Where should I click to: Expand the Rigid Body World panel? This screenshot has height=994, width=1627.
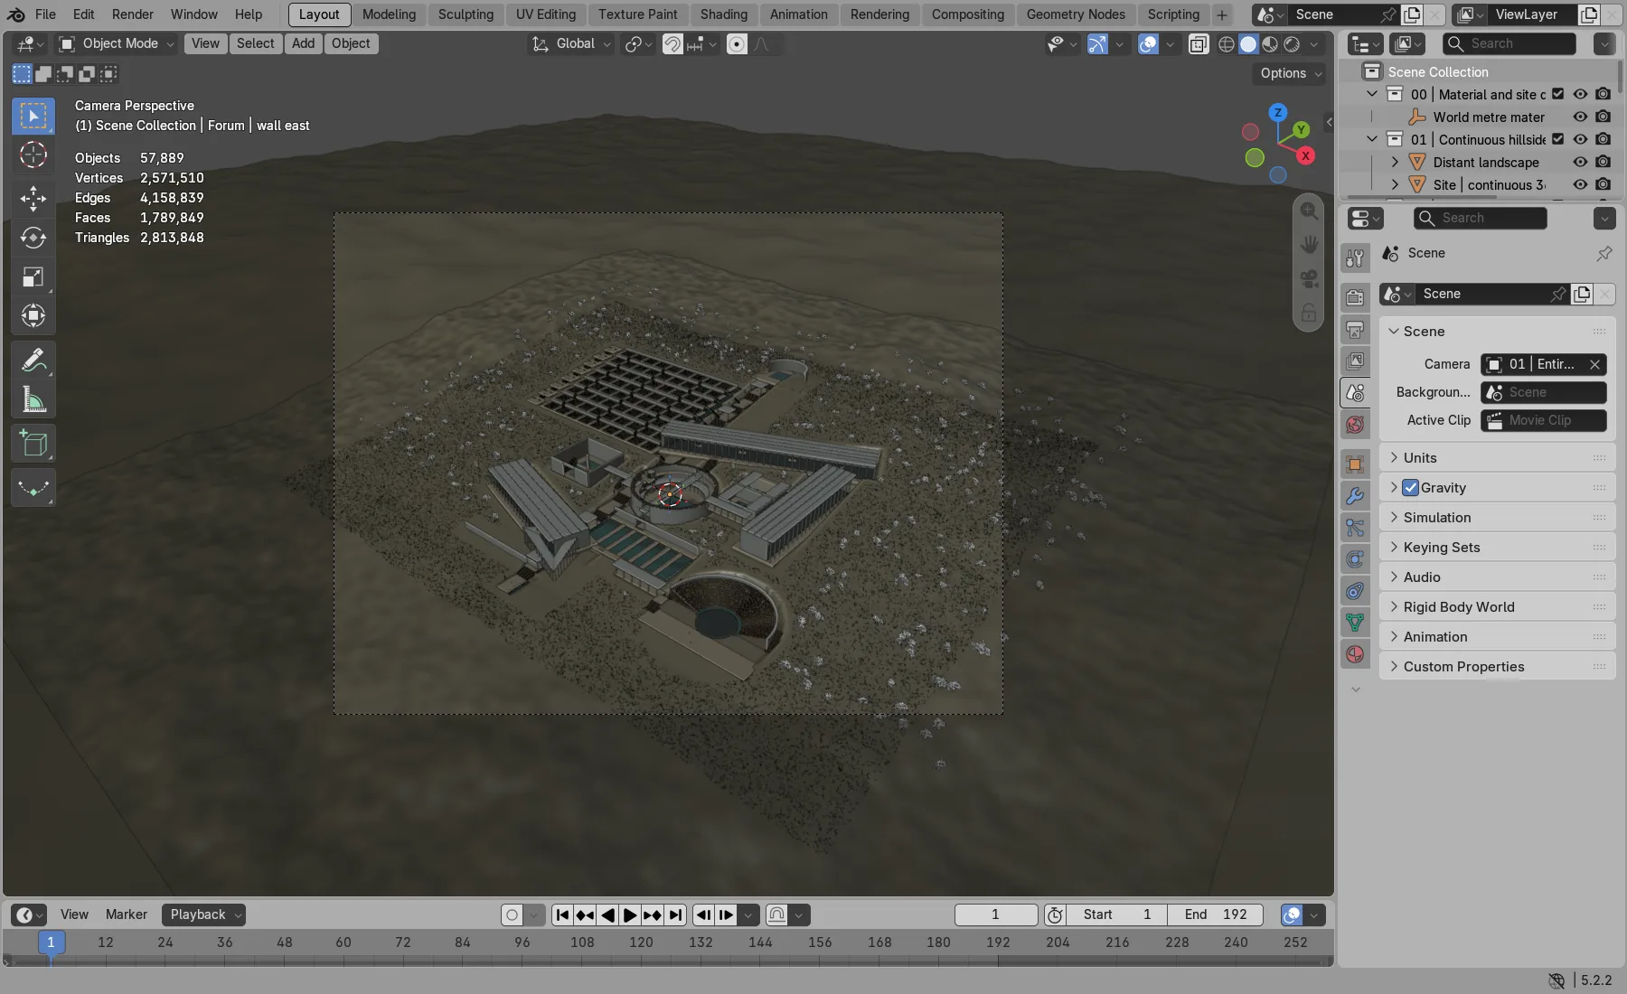coord(1497,607)
